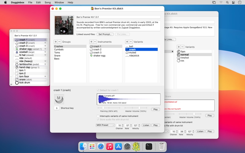Click the tom floor icon in small palette
Image resolution: width=245 pixels, height=153 pixels.
point(17,76)
